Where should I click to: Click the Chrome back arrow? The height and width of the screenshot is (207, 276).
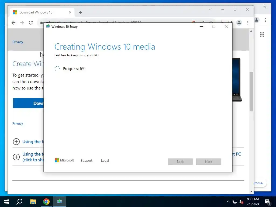pyautogui.click(x=13, y=23)
